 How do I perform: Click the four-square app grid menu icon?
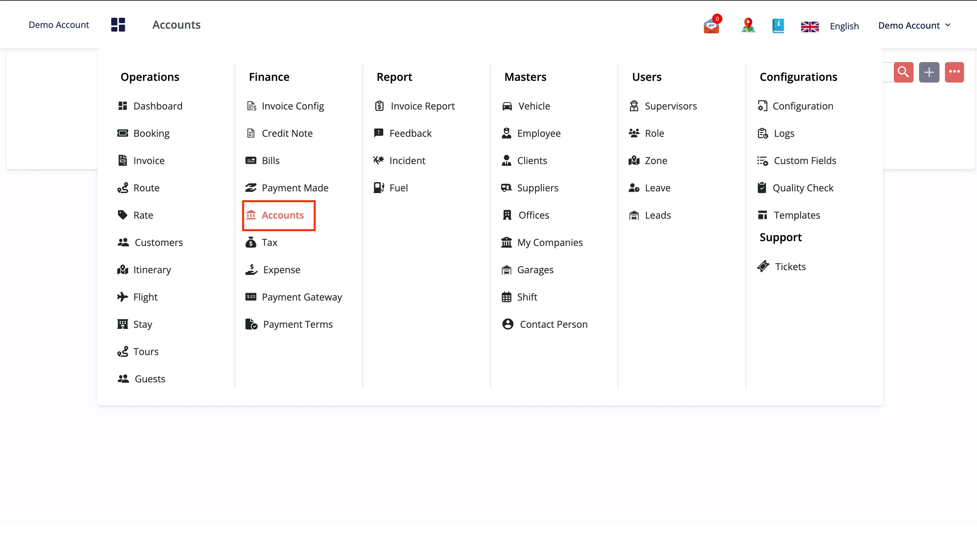(118, 25)
